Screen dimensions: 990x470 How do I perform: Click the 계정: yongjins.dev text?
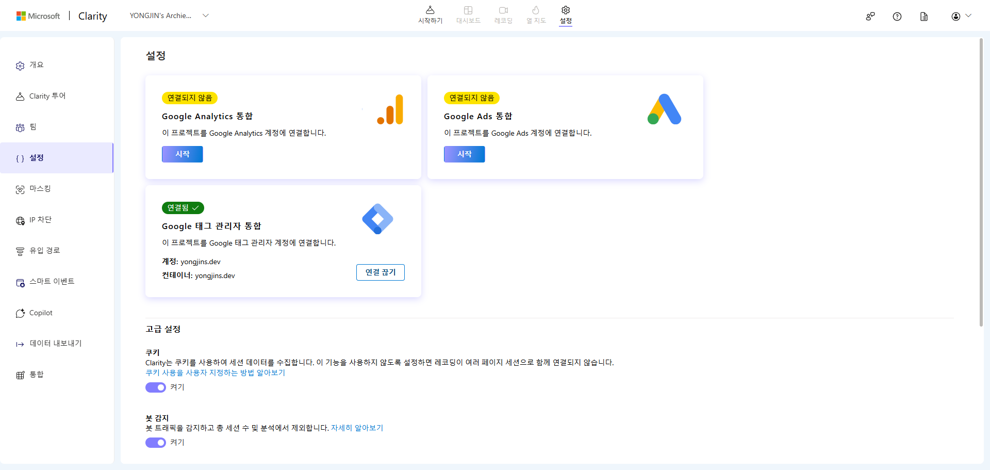coord(191,262)
